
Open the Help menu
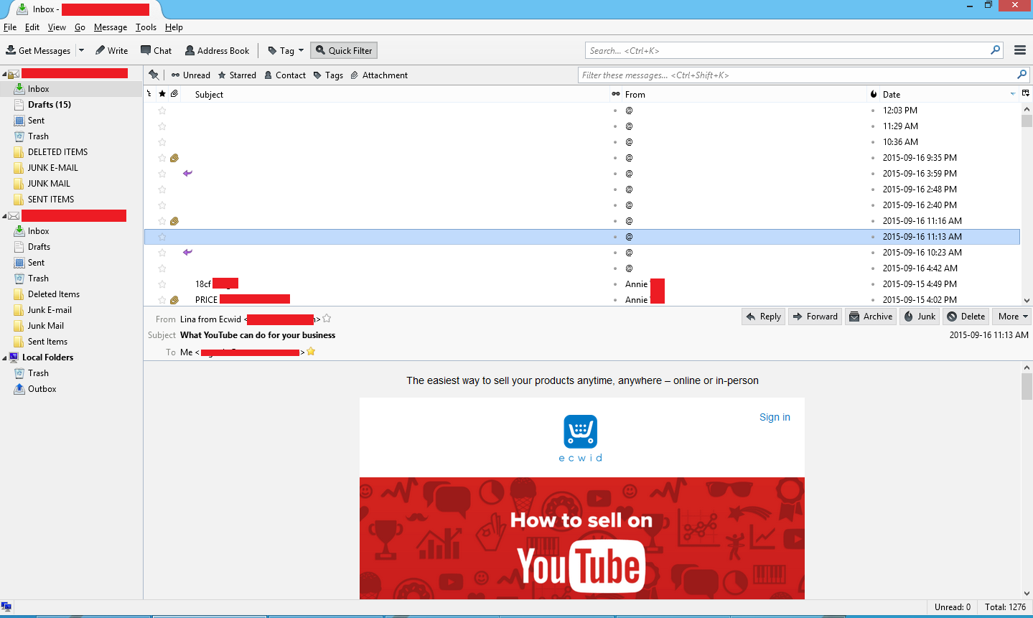[174, 27]
